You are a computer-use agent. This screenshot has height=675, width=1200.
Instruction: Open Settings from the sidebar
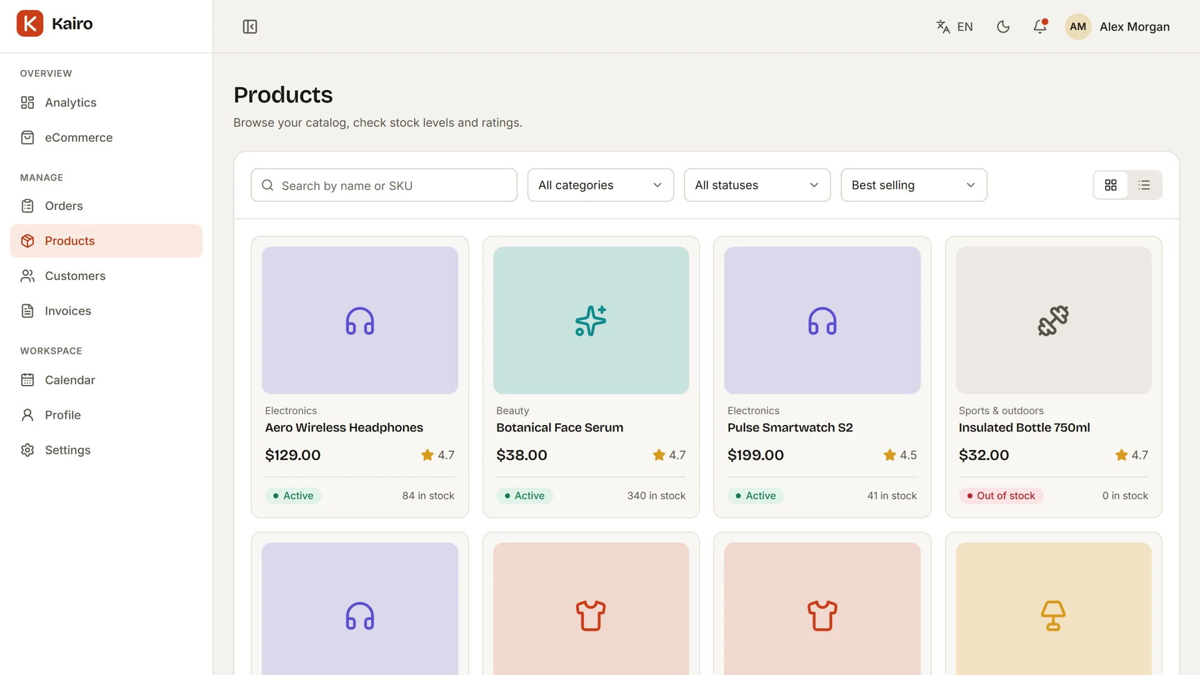[x=106, y=450]
